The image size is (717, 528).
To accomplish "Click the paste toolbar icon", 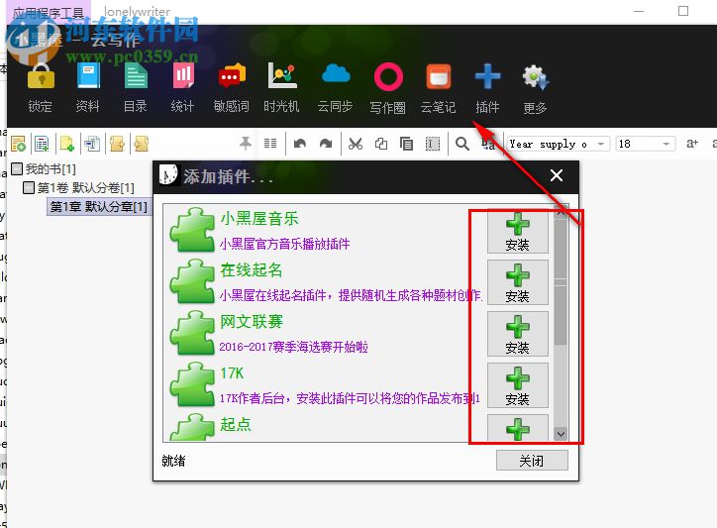I will click(x=406, y=144).
